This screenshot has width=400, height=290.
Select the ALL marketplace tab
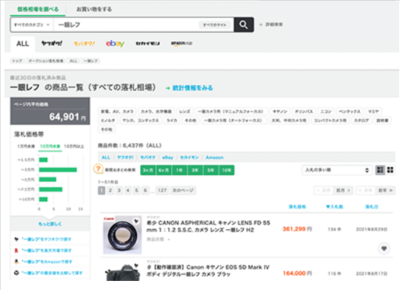point(23,43)
